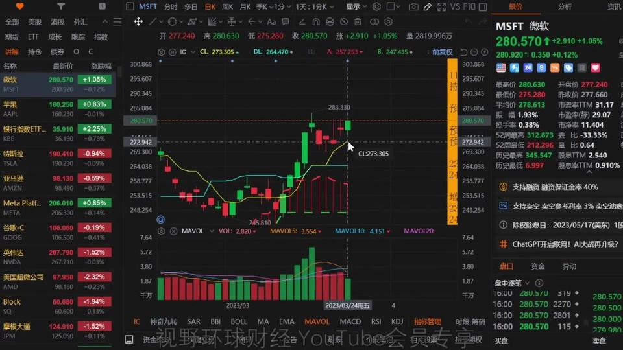The height and width of the screenshot is (350, 623).
Task: Click the camera screenshot icon
Action: (413, 6)
